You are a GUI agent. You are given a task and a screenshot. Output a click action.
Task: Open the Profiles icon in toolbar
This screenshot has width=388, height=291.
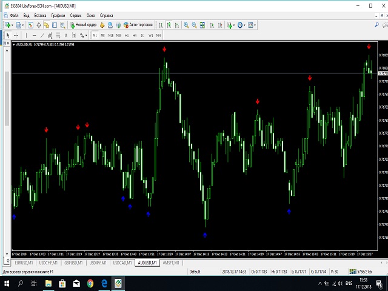[x=18, y=25]
